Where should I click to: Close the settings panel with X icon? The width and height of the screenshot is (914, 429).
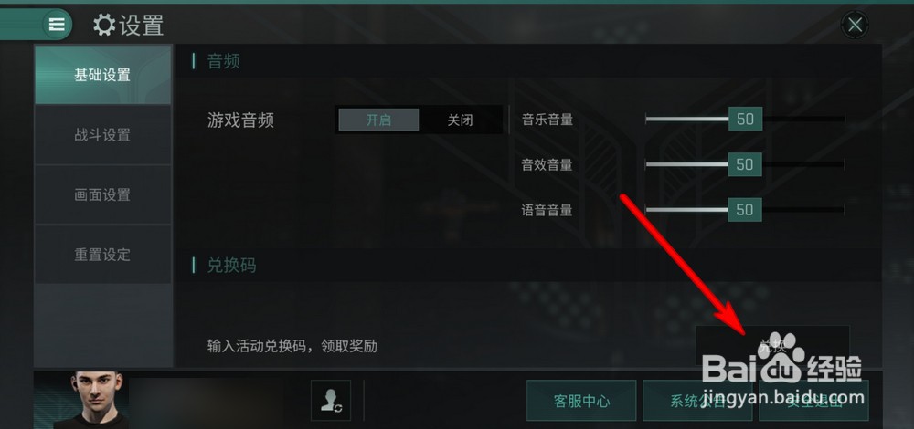click(855, 25)
